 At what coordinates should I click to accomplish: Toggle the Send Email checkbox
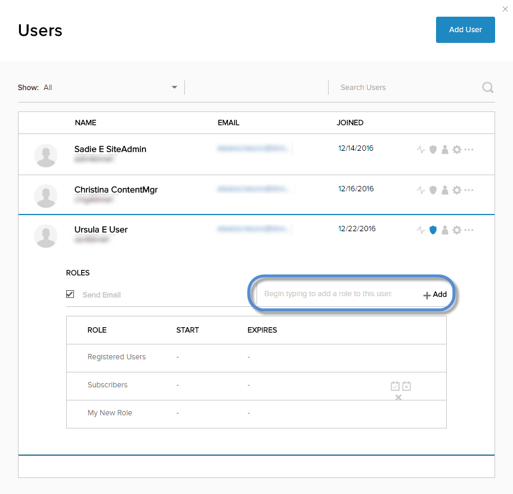point(70,294)
